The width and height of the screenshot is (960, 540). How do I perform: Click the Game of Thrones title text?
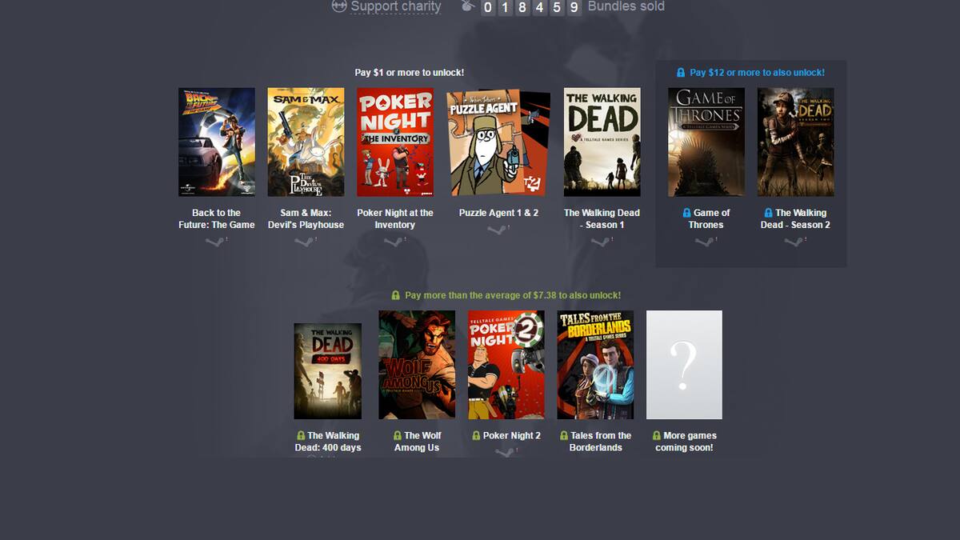pos(709,218)
